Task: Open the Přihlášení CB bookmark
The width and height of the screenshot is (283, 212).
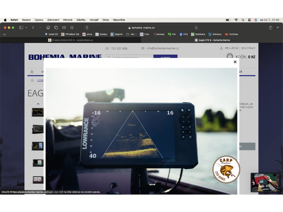Action: [70, 34]
